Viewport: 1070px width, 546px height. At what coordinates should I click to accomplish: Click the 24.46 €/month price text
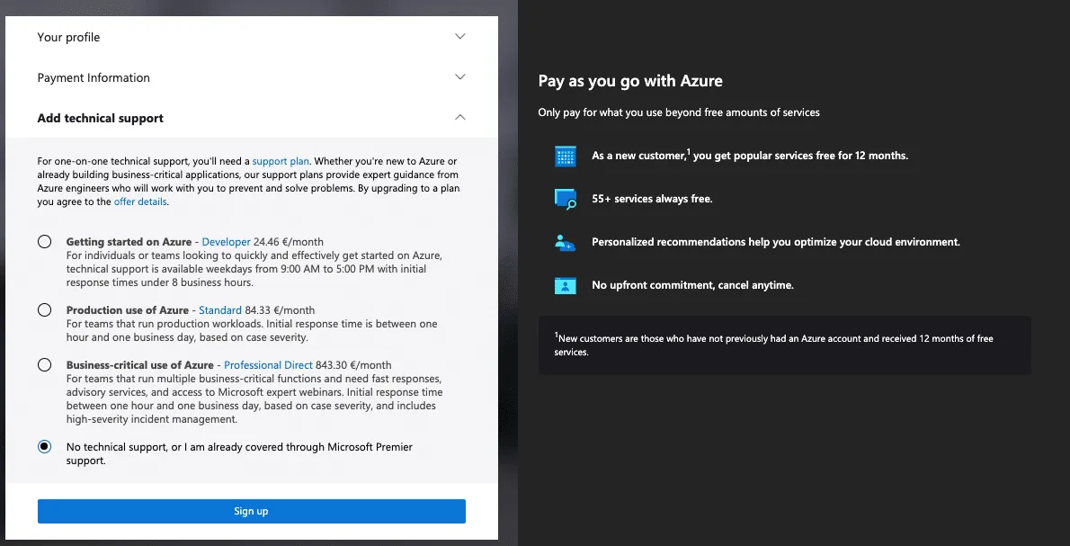click(x=288, y=242)
